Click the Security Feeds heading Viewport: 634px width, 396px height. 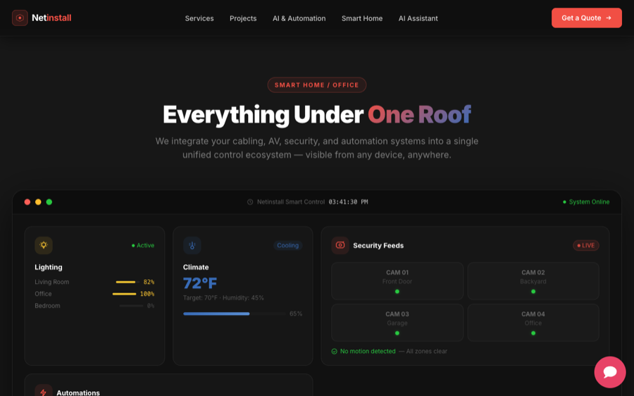378,245
